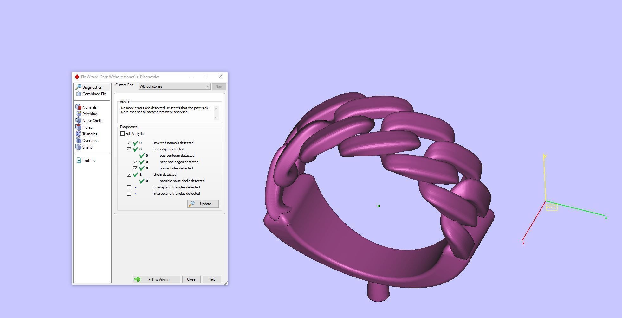Enable intersecting triangles detected checkbox

pyautogui.click(x=129, y=194)
